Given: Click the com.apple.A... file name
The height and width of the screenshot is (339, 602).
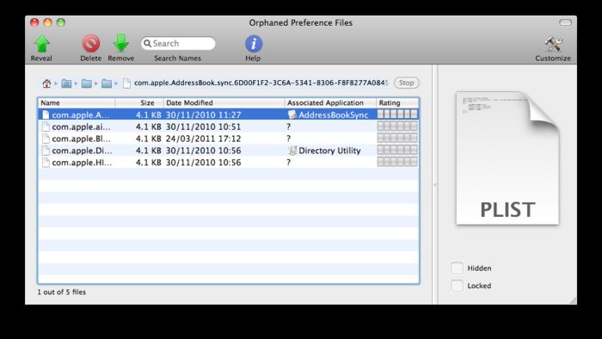Looking at the screenshot, I should 81,115.
